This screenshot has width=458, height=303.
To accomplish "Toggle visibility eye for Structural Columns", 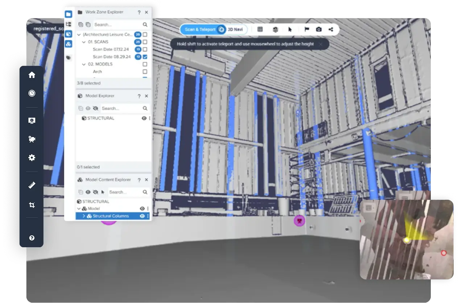I will pos(142,216).
